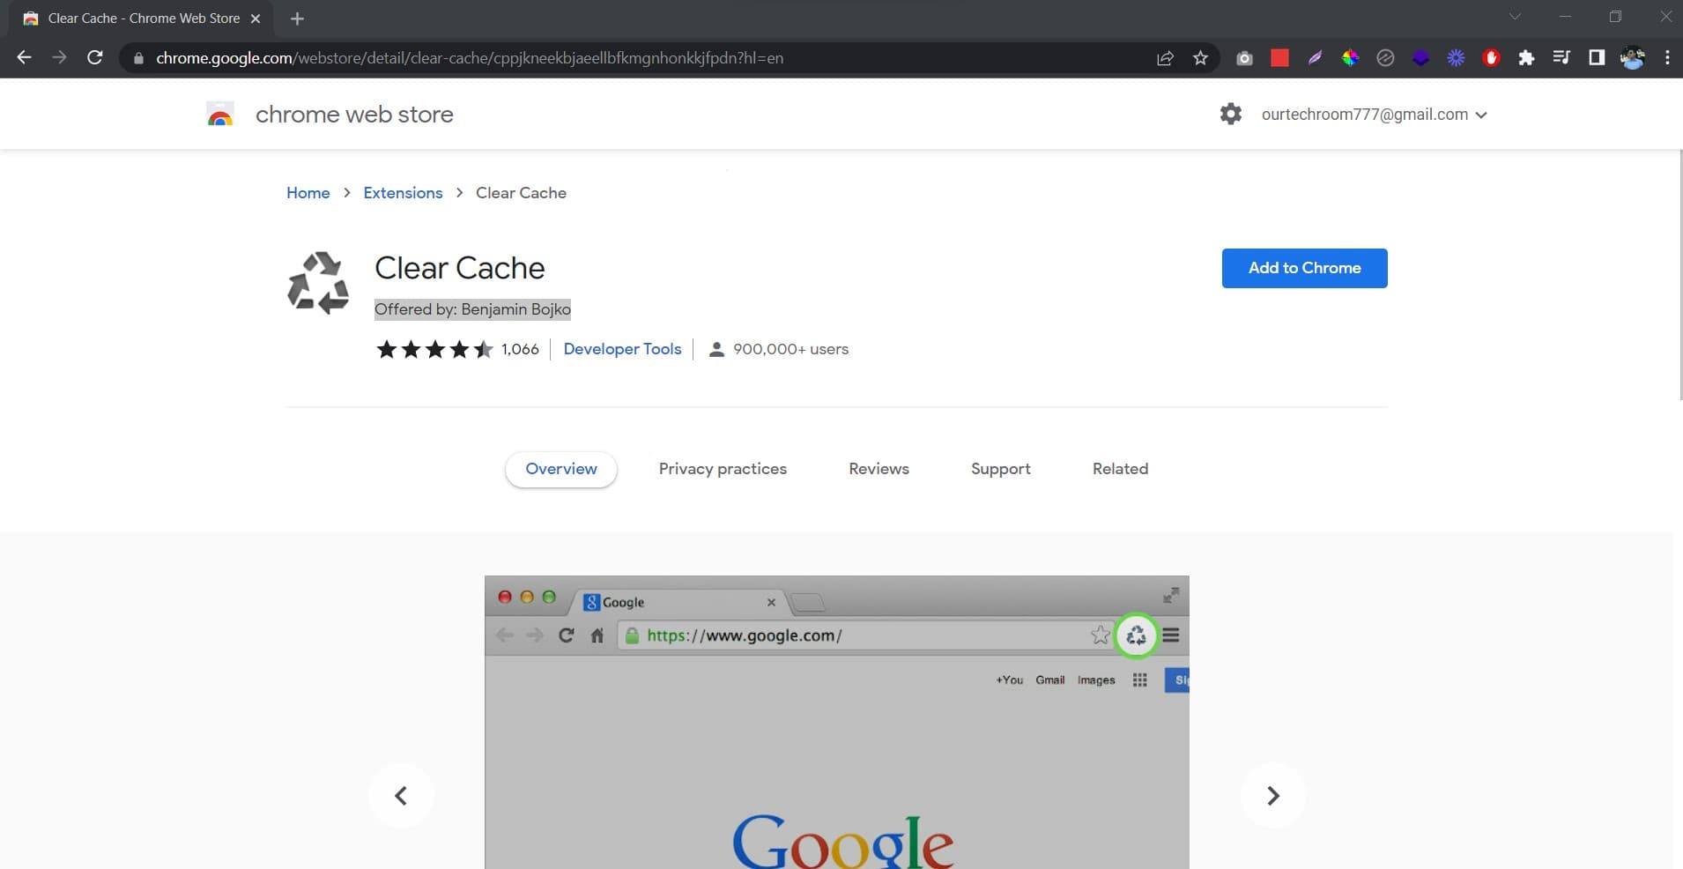1683x869 pixels.
Task: Open the red square extension
Action: click(1279, 58)
